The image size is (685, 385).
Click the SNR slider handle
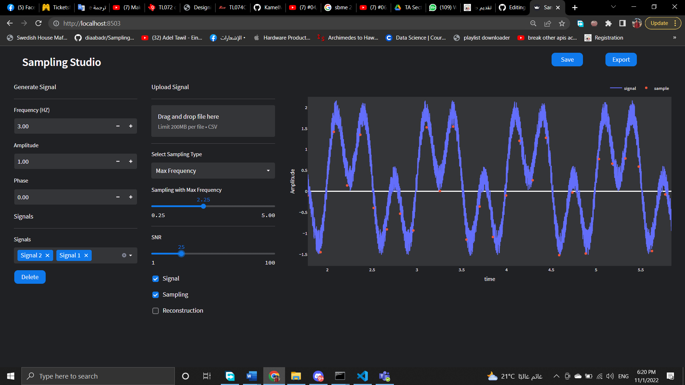(181, 254)
